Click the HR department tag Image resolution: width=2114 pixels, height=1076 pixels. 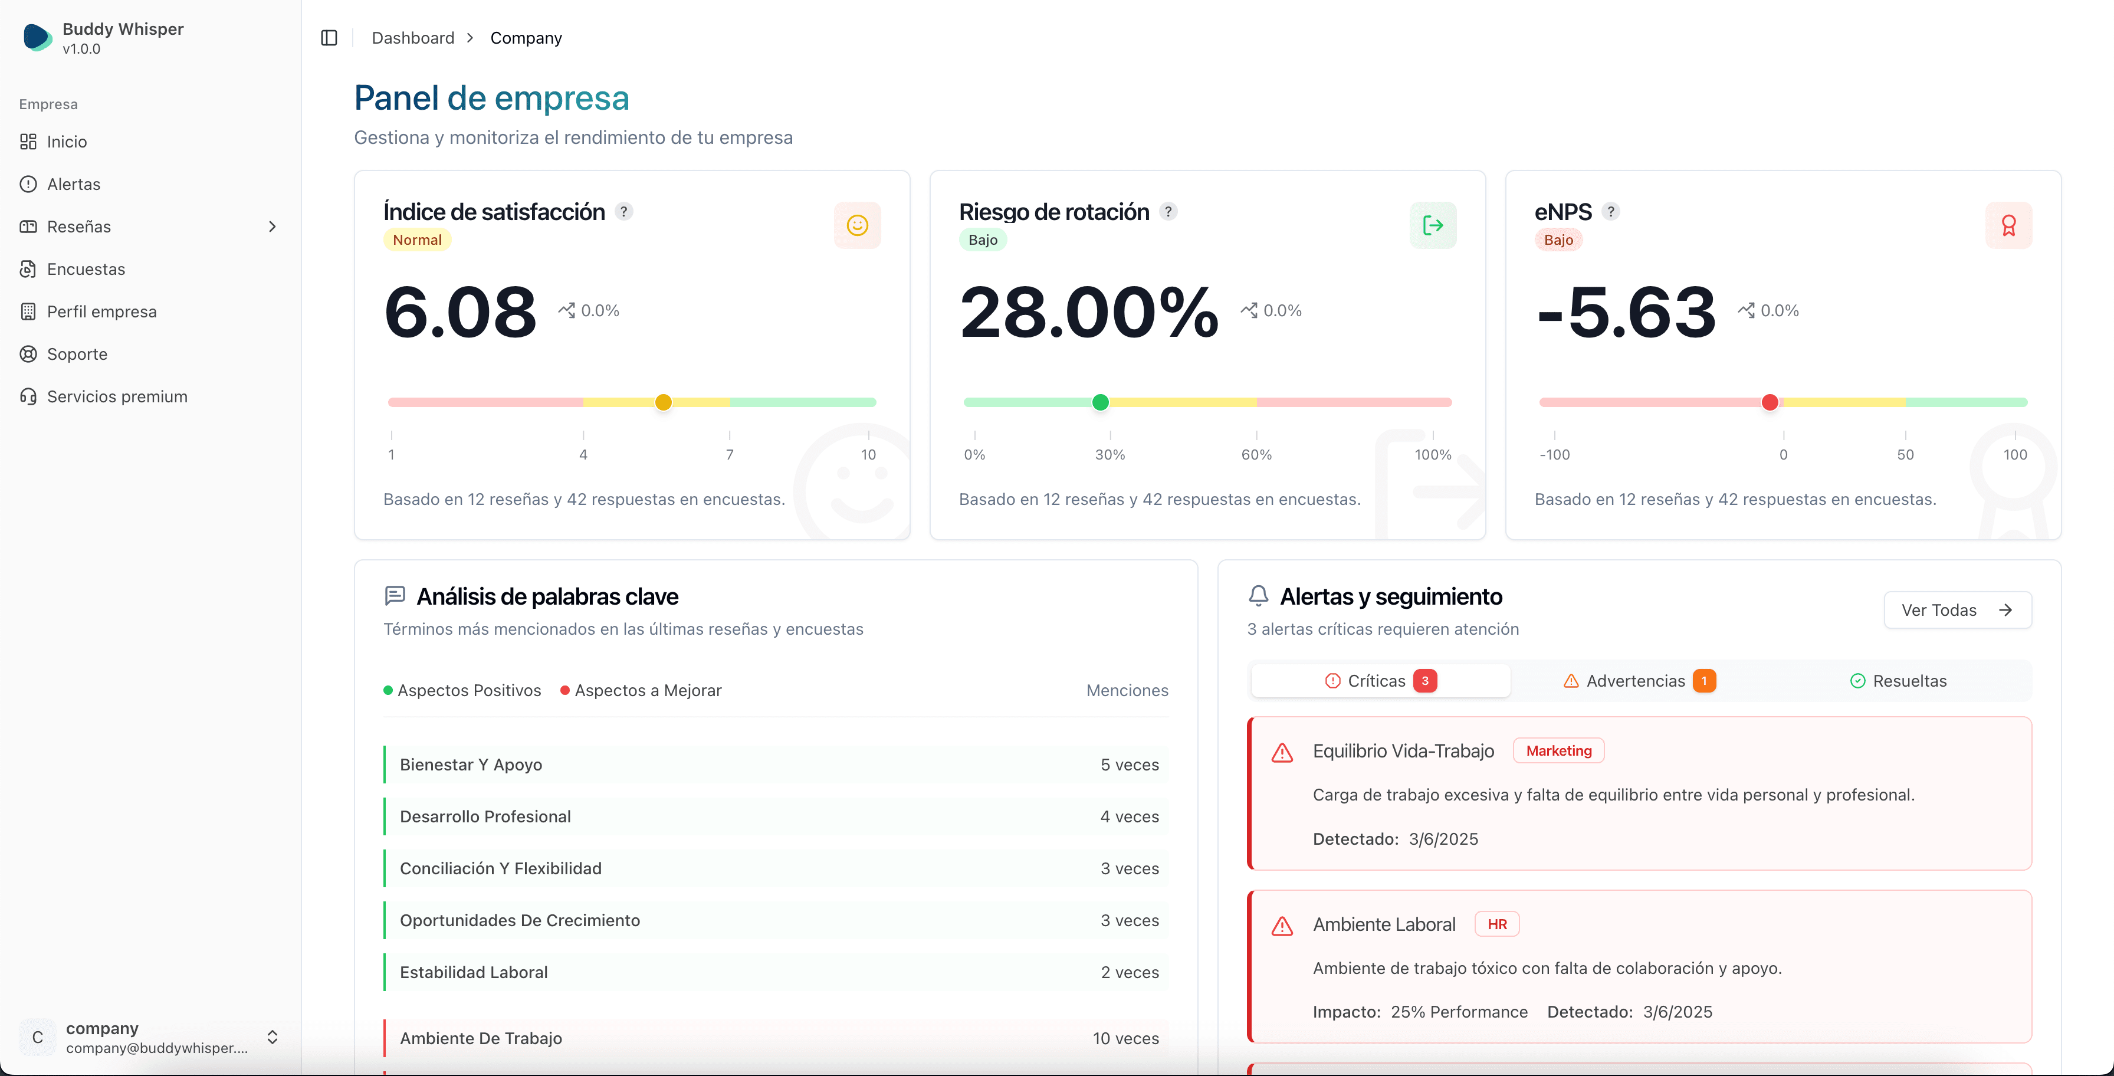1497,924
